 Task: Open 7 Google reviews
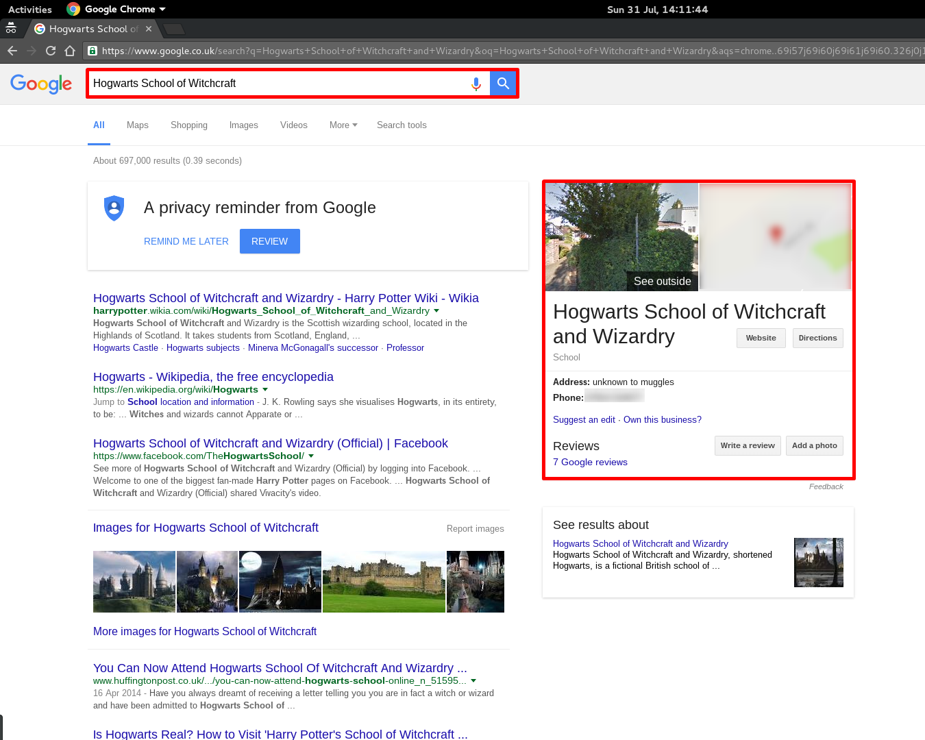590,463
